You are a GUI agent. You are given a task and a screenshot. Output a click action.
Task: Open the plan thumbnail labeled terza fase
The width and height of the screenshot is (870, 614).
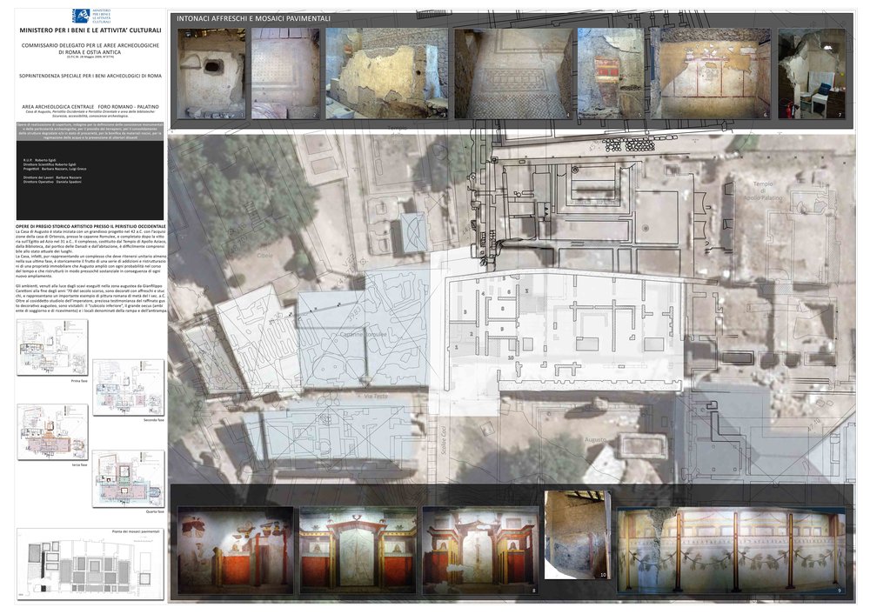(52, 431)
